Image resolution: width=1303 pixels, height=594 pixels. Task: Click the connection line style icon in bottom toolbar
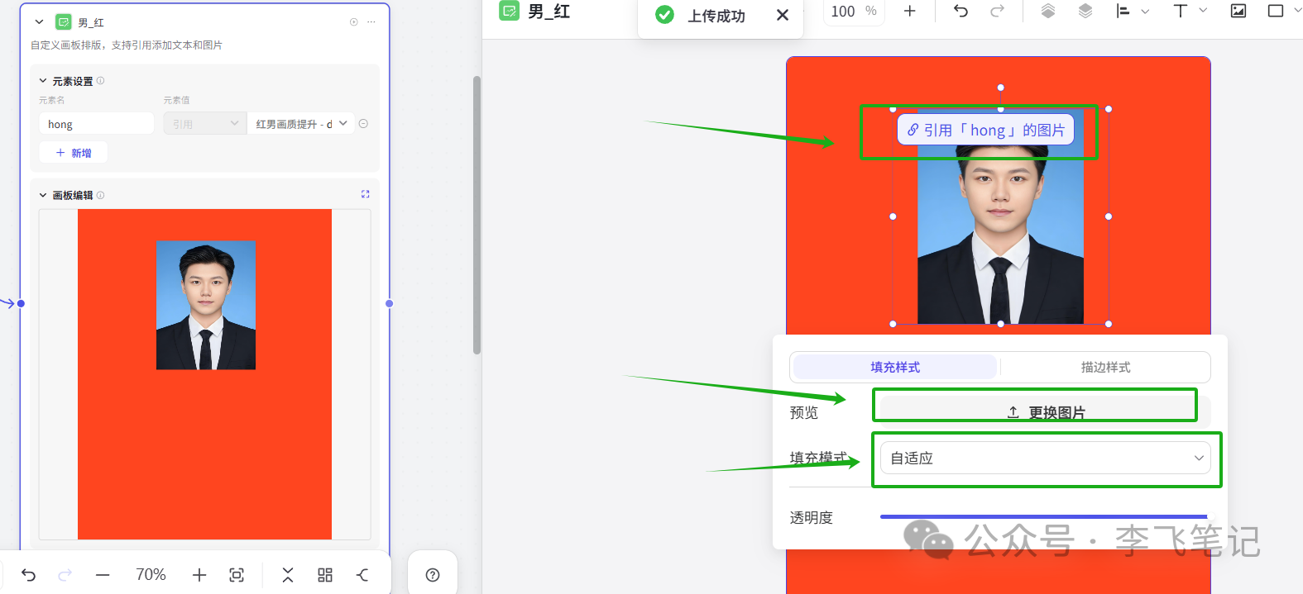362,575
